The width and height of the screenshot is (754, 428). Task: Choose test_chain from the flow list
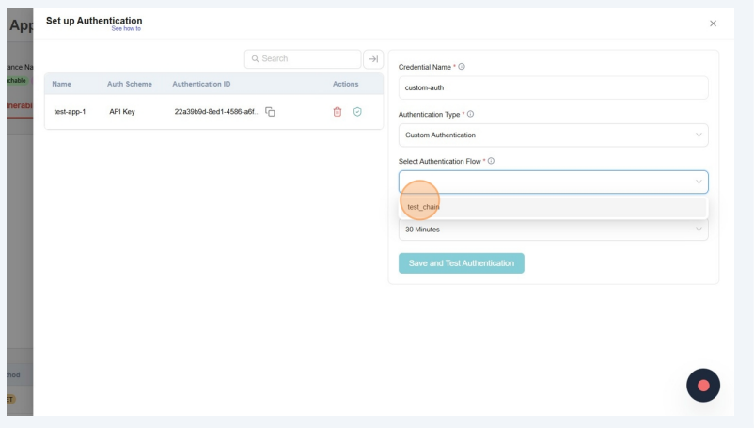pyautogui.click(x=553, y=207)
